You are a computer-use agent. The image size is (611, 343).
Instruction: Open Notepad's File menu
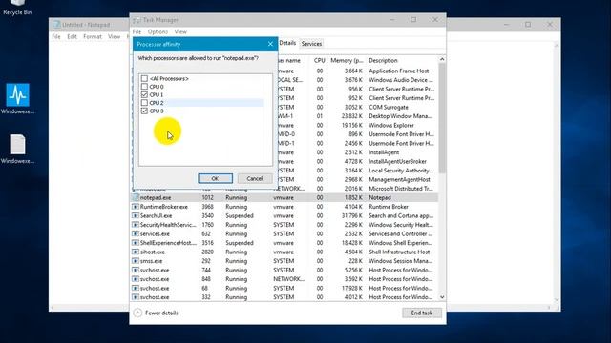click(x=56, y=36)
